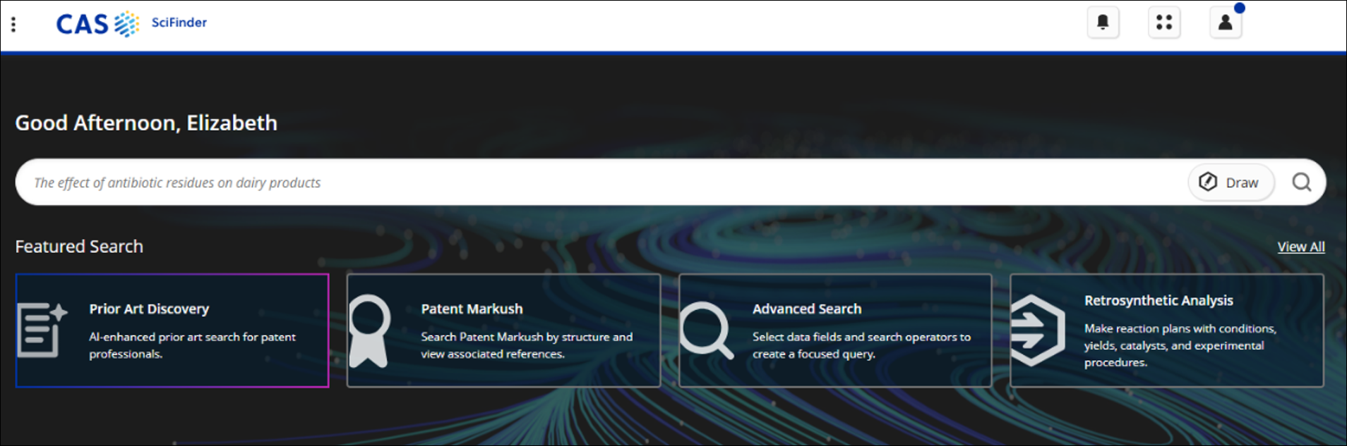Click the Advanced Search magnifier icon

tap(706, 330)
